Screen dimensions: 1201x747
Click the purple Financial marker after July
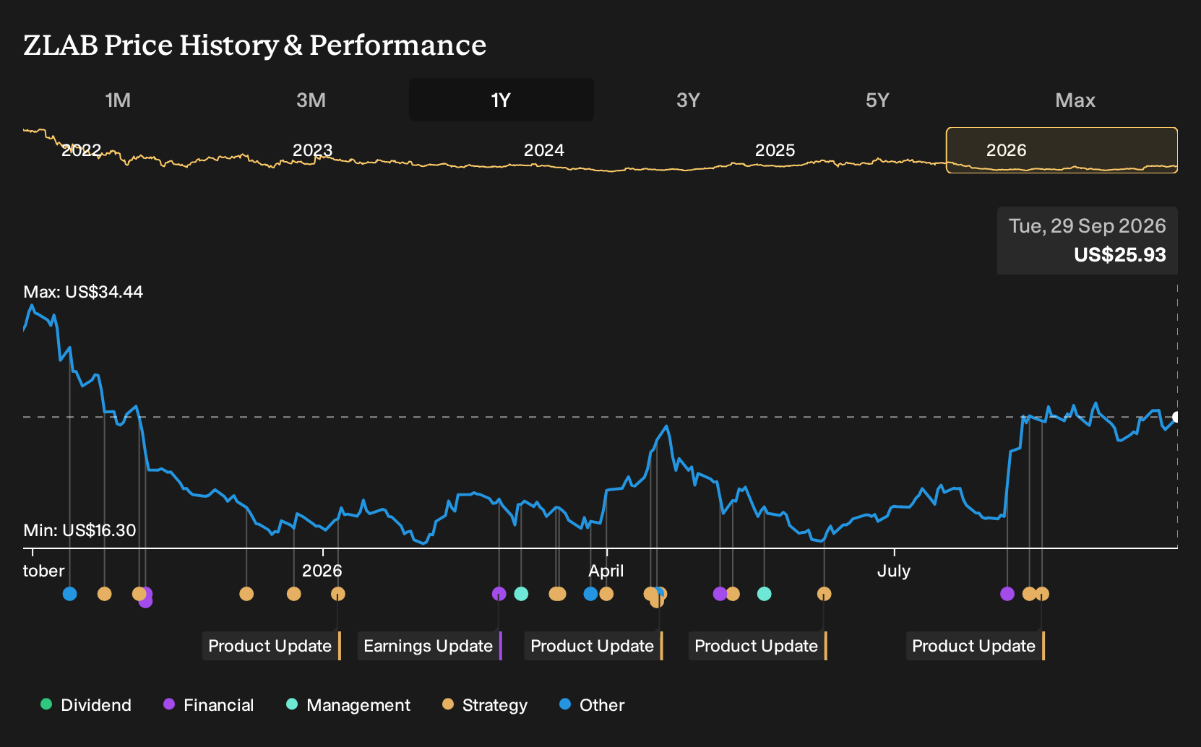pyautogui.click(x=1007, y=594)
